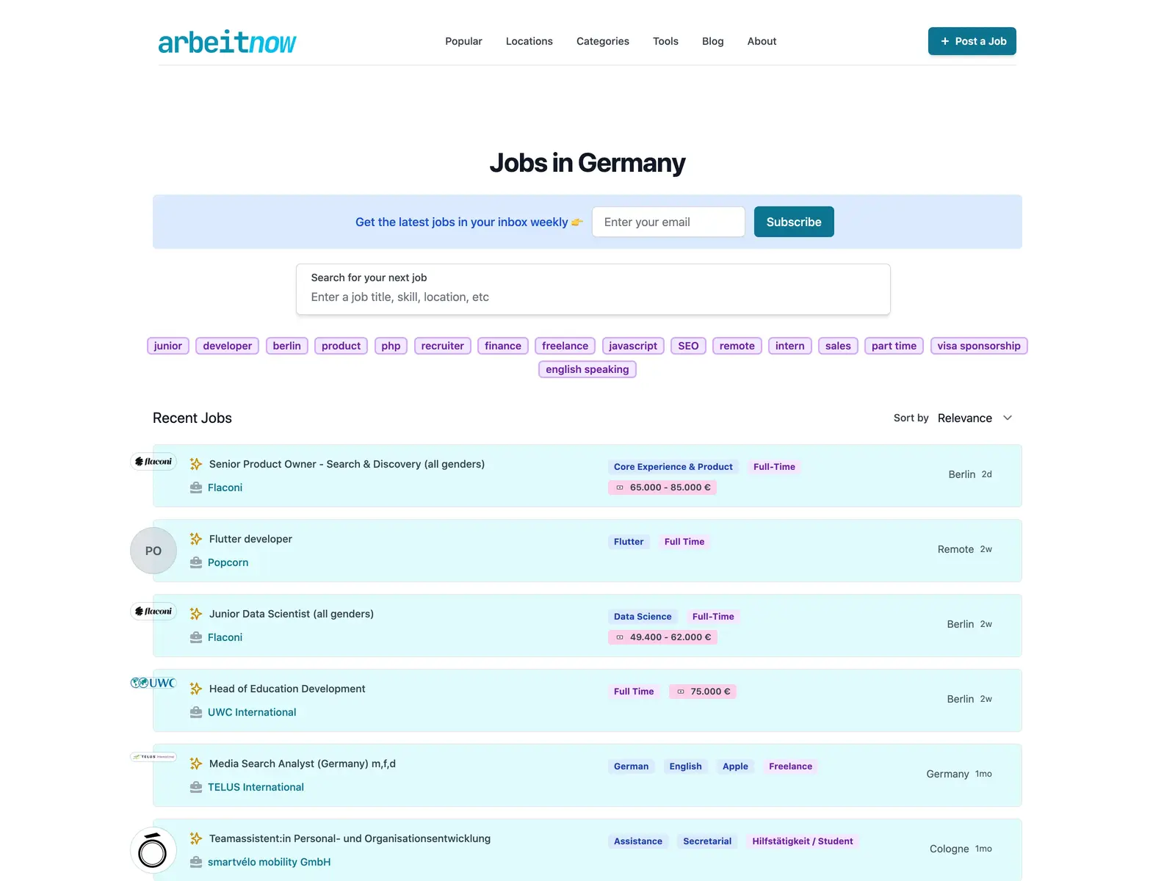Select the junior tag
Screen dimensions: 1175x881
pos(168,346)
